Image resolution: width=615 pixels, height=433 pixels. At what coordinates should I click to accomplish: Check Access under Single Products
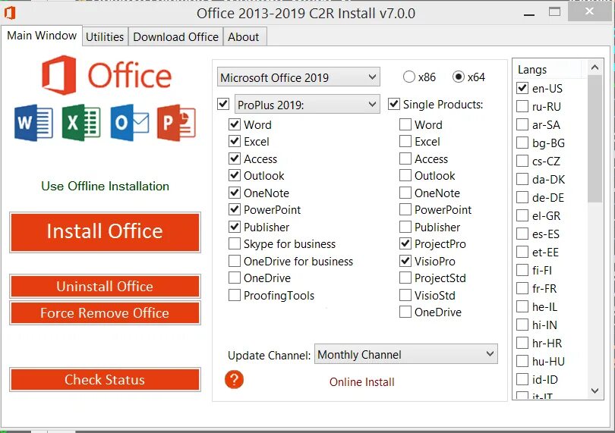coord(405,158)
